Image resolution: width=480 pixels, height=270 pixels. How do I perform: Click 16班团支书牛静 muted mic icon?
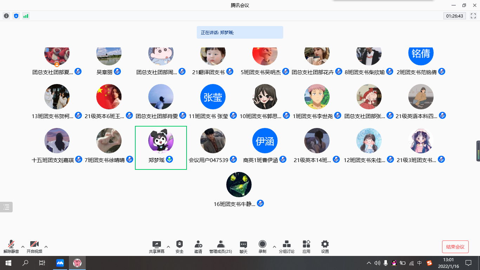260,203
